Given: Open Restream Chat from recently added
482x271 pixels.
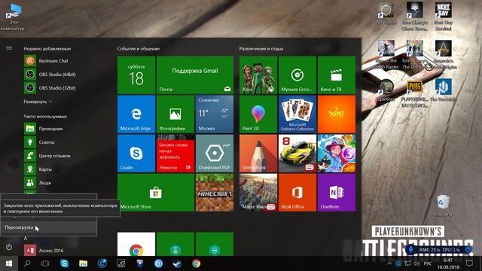Looking at the screenshot, I should [46, 61].
